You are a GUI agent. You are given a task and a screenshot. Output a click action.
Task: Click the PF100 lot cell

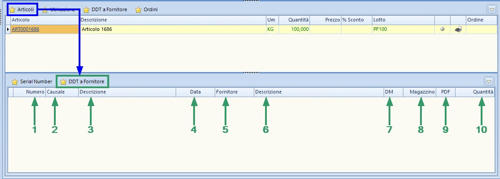tap(403, 30)
